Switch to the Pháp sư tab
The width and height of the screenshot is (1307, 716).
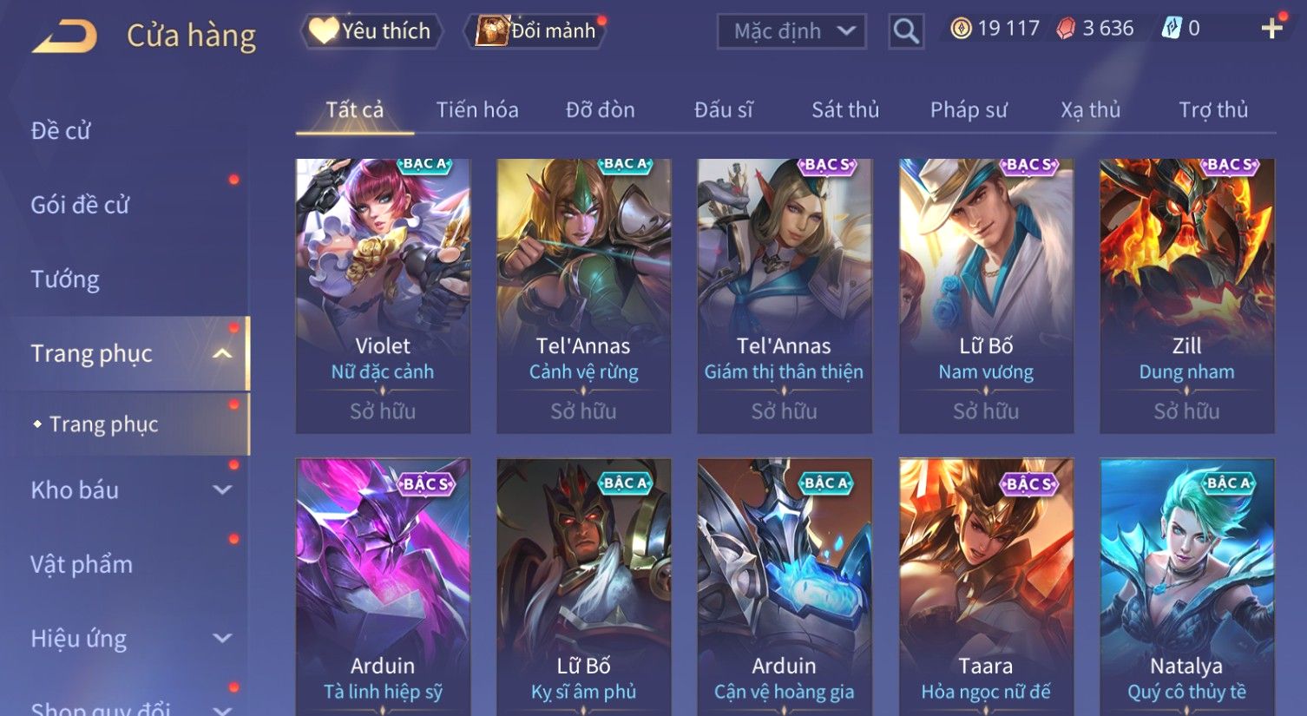click(x=969, y=110)
